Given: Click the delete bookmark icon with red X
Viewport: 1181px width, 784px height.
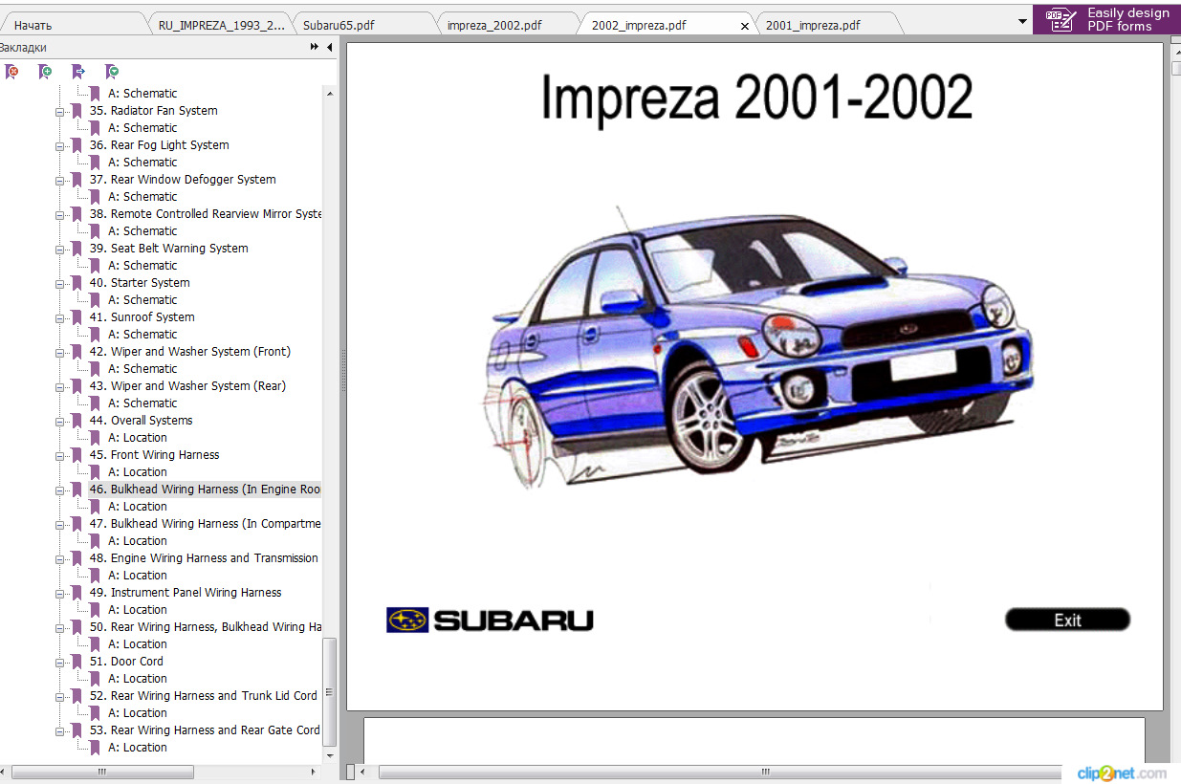Looking at the screenshot, I should coord(11,72).
